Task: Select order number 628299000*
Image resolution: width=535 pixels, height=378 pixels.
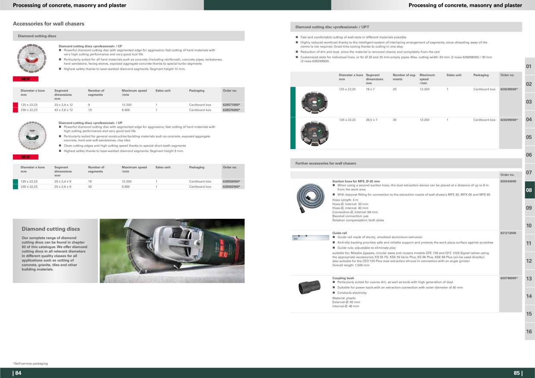Action: tap(509, 120)
